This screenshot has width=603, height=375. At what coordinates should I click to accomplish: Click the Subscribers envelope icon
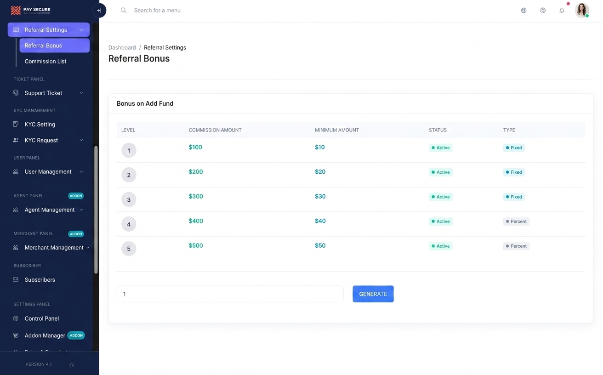click(16, 279)
